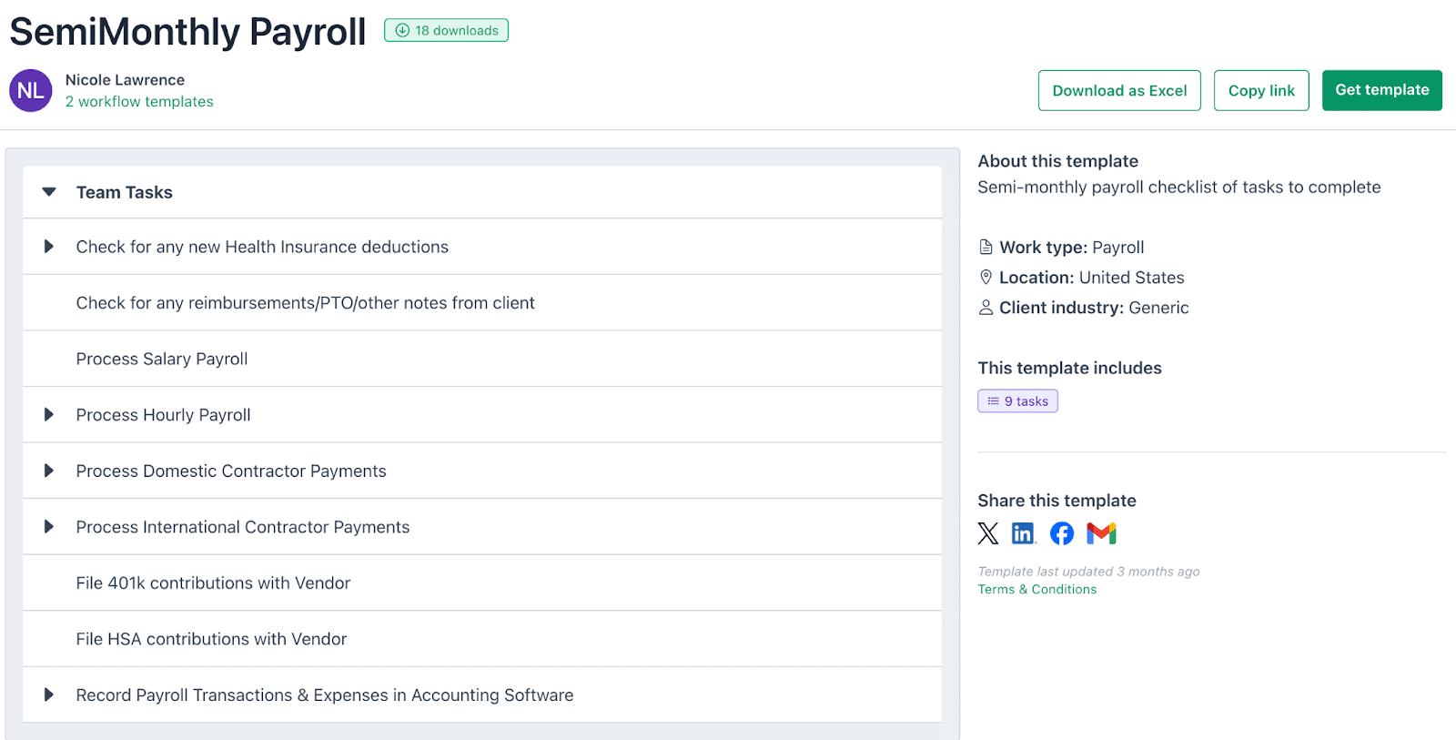Open the Terms & Conditions link
Viewport: 1456px width, 740px height.
coord(1037,590)
